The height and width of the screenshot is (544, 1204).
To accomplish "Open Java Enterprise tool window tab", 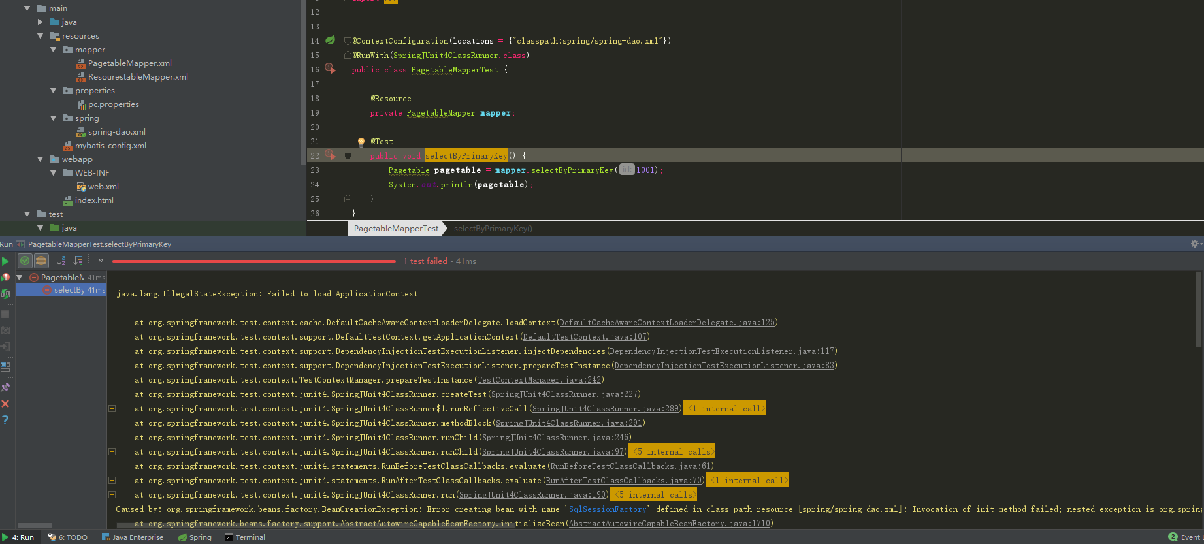I will coord(133,537).
